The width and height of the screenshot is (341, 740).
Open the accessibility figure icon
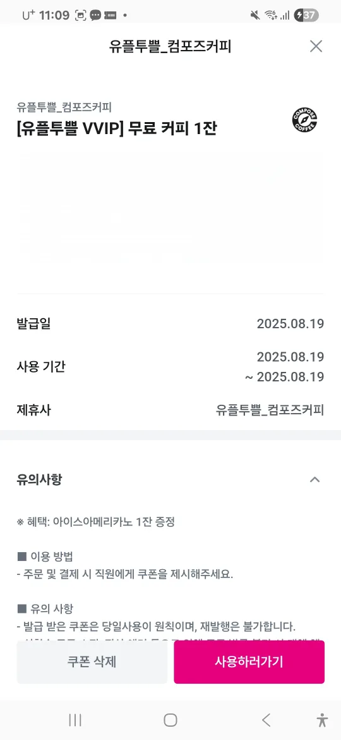tap(322, 720)
